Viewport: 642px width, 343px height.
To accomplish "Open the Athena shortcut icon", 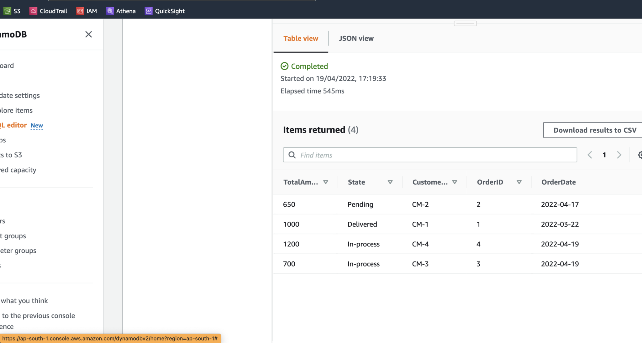I will click(110, 11).
